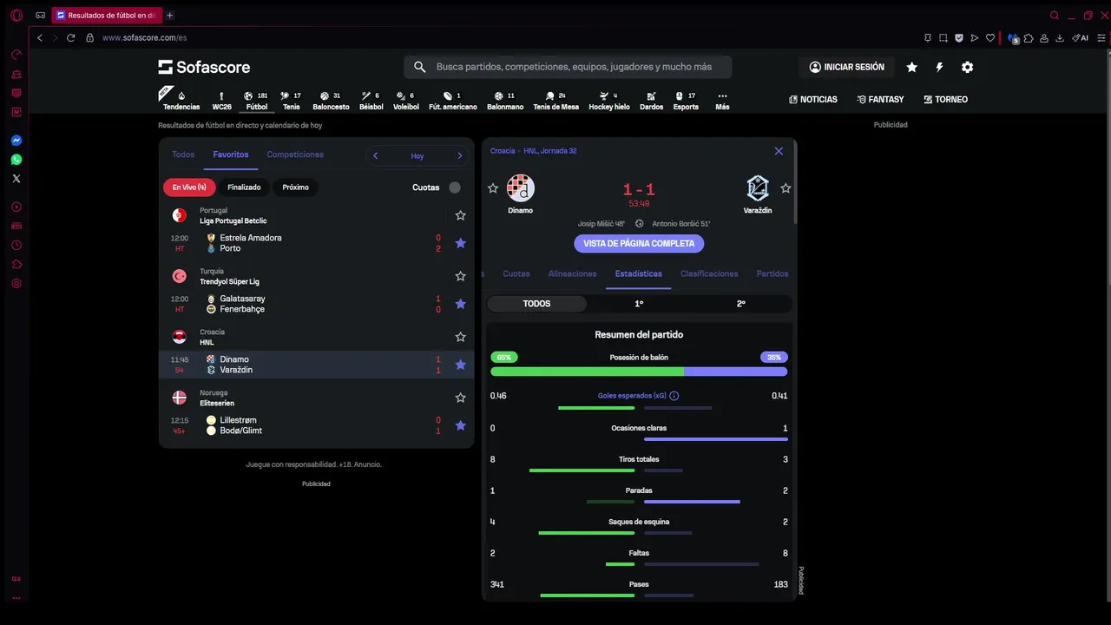
Task: Unfavorite the Estrela Amadora vs Porto match
Action: pyautogui.click(x=461, y=243)
